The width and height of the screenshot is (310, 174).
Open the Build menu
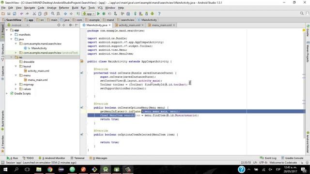75,8
